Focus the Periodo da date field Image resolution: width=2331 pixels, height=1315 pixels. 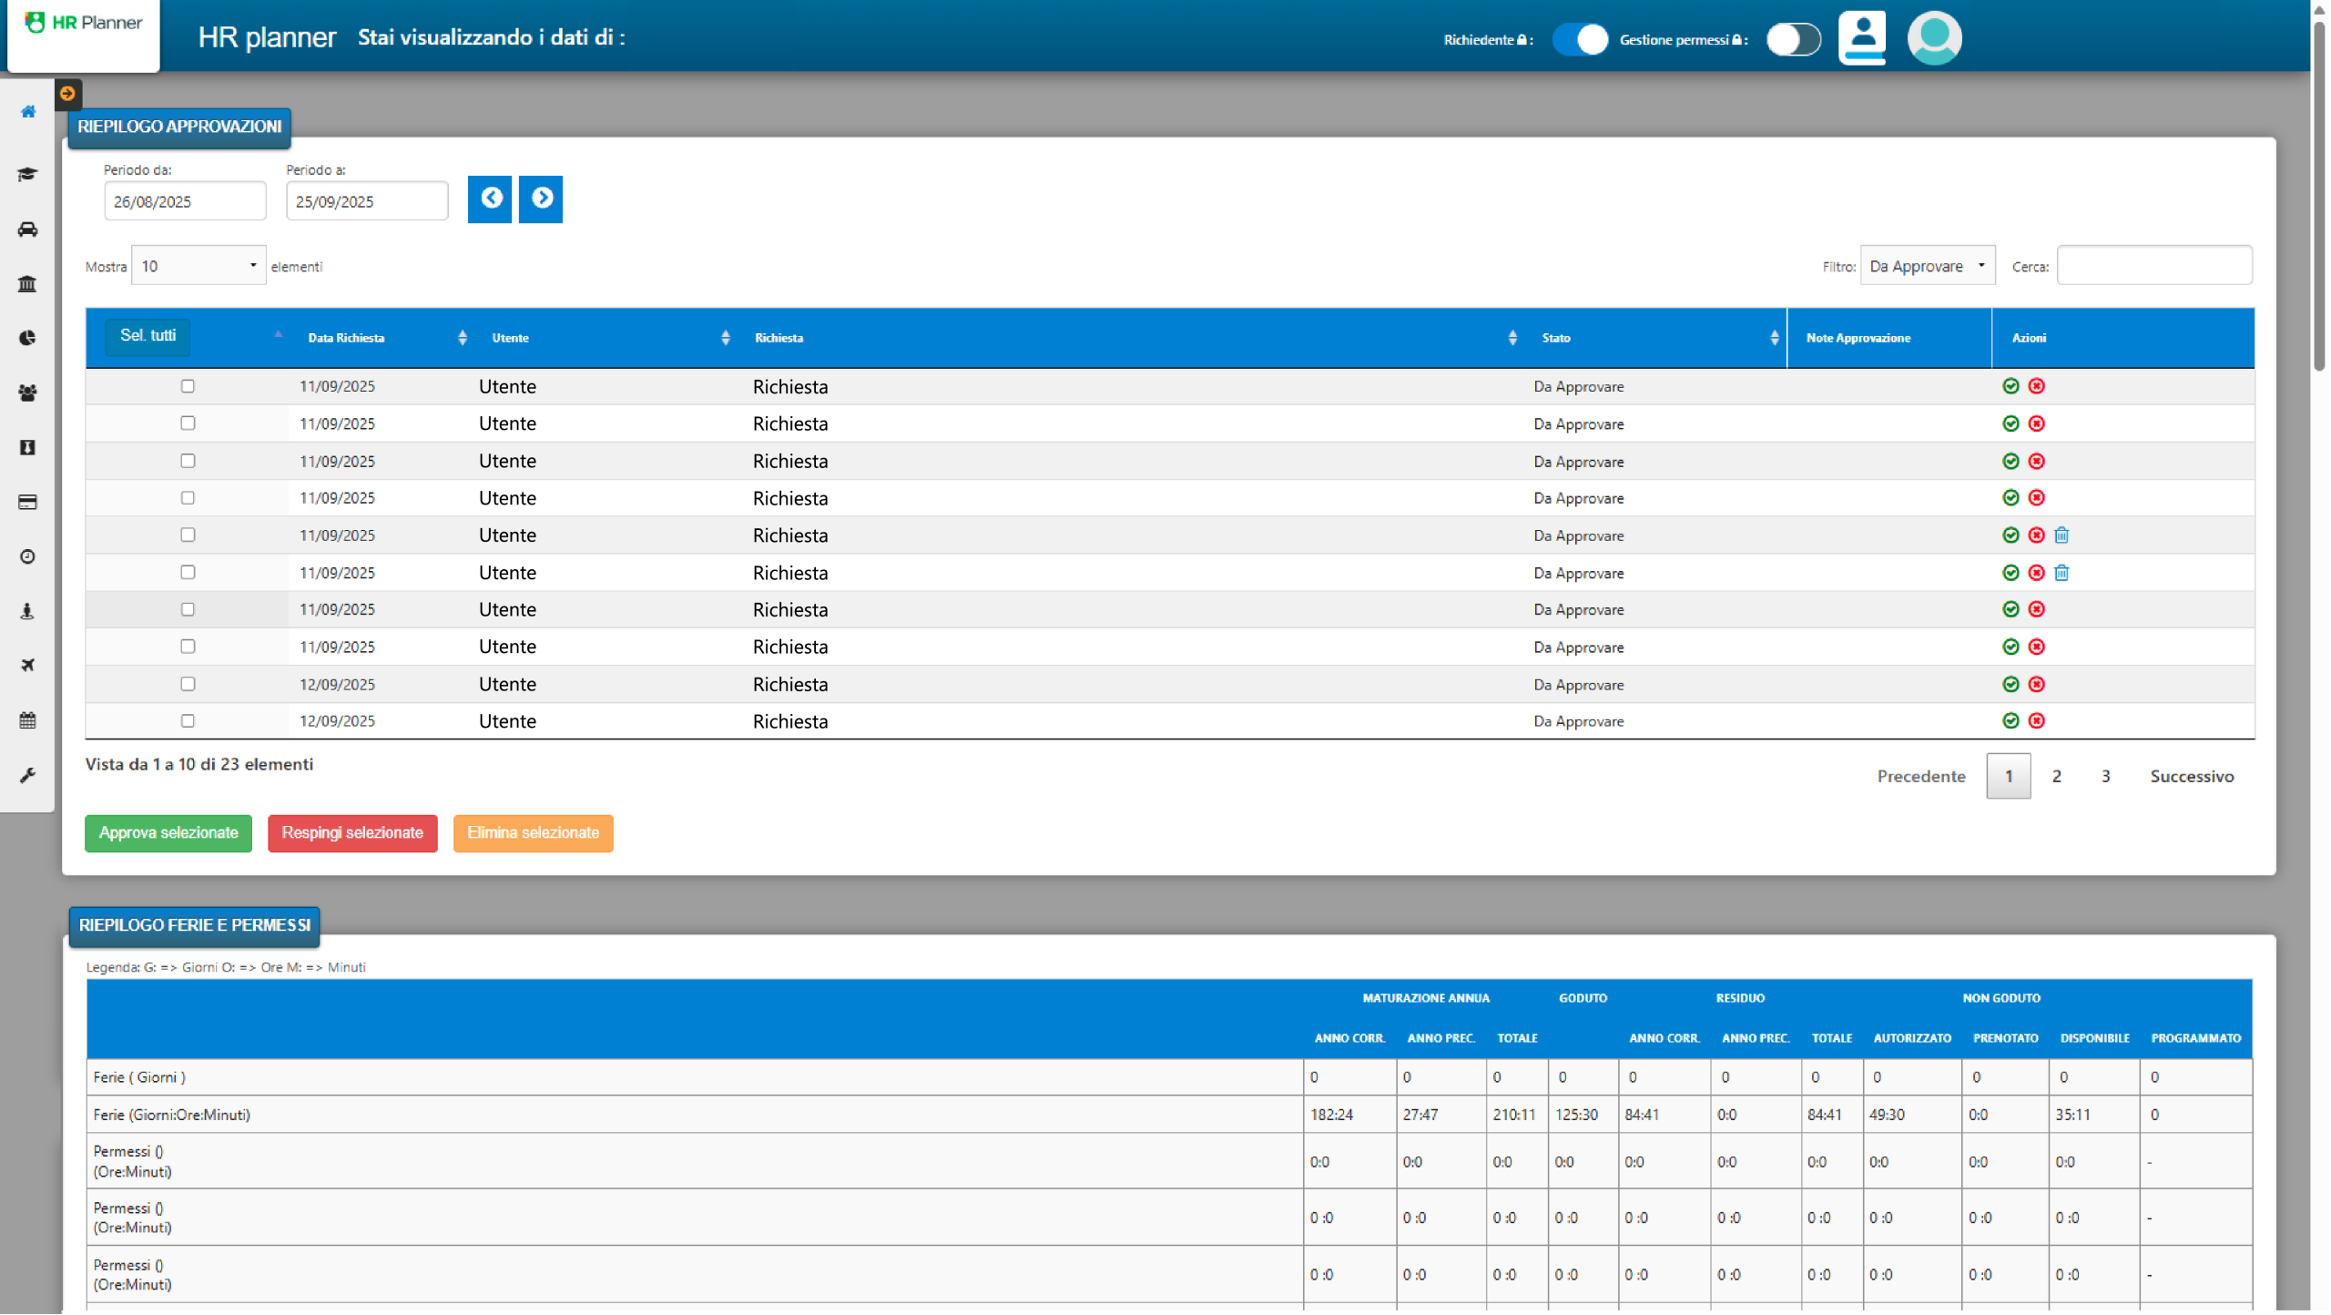[x=185, y=201]
